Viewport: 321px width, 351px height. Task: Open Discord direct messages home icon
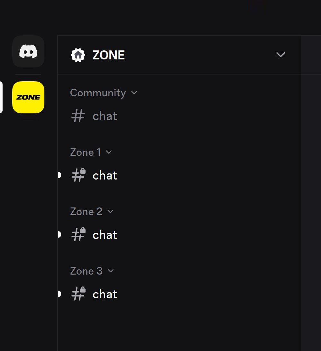[x=28, y=51]
